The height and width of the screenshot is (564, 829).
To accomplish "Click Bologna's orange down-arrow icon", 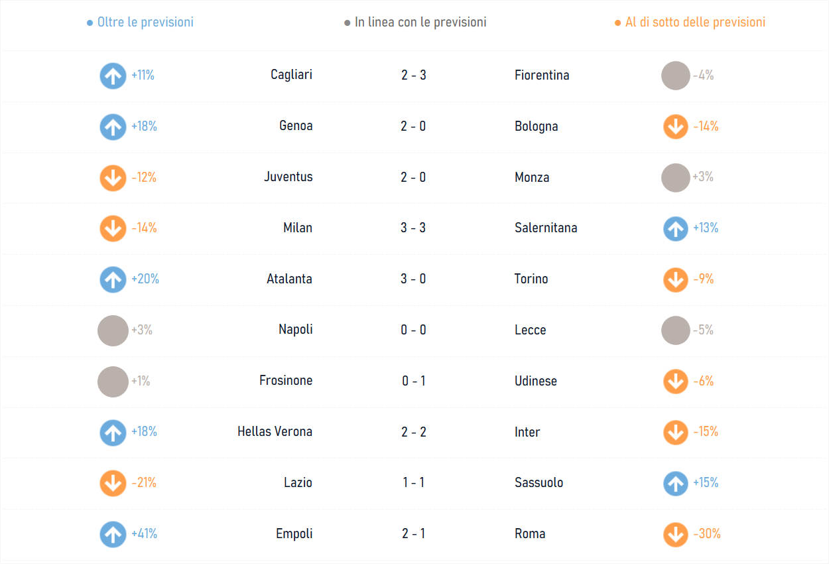I will click(x=676, y=127).
